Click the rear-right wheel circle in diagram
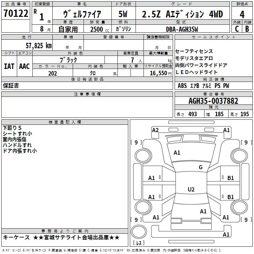The width and height of the screenshot is (254, 254). 239,207
